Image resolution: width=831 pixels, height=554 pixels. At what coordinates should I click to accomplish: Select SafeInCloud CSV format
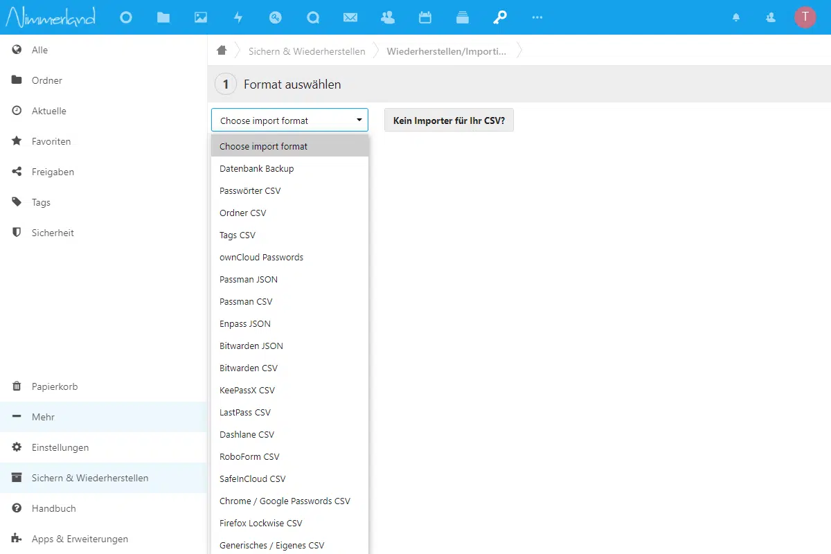(x=289, y=479)
